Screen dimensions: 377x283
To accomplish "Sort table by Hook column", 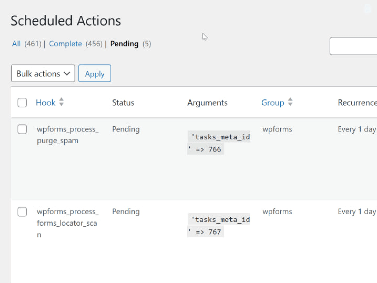I will 46,103.
